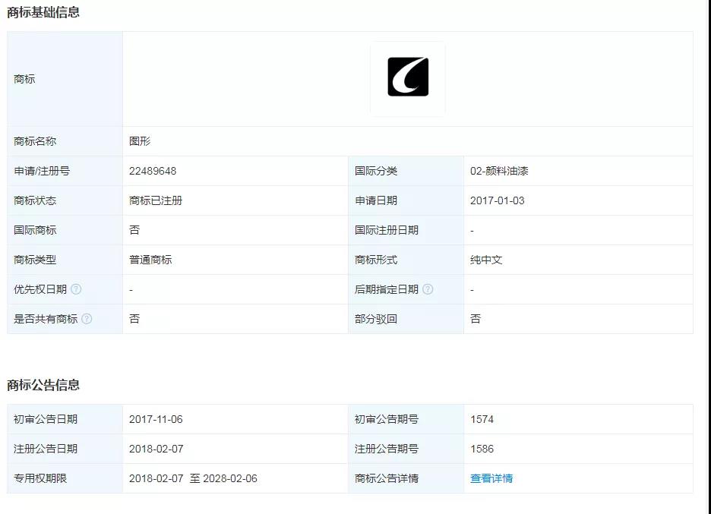Viewport: 711px width, 514px height.
Task: Click the 专用权期限 label cell
Action: click(x=37, y=478)
